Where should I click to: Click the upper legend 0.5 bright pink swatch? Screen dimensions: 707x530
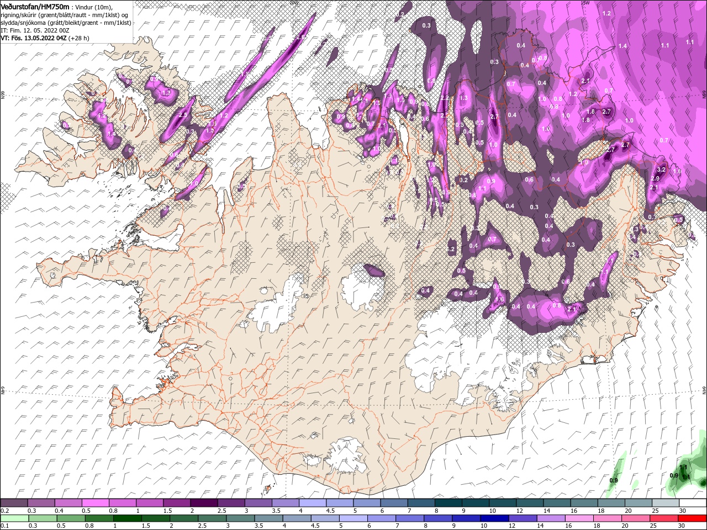point(95,503)
